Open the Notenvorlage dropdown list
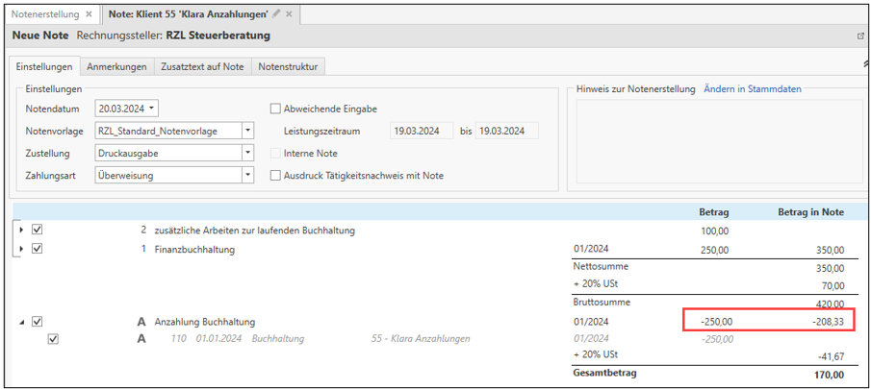871x389 pixels. point(247,131)
